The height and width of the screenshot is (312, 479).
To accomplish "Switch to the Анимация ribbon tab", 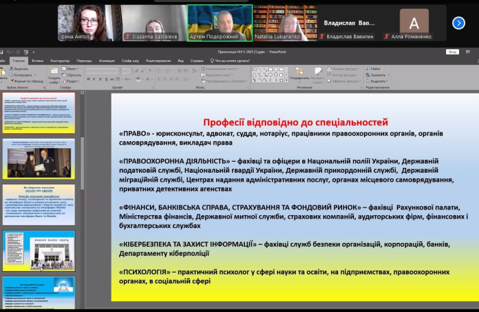I will tap(107, 61).
